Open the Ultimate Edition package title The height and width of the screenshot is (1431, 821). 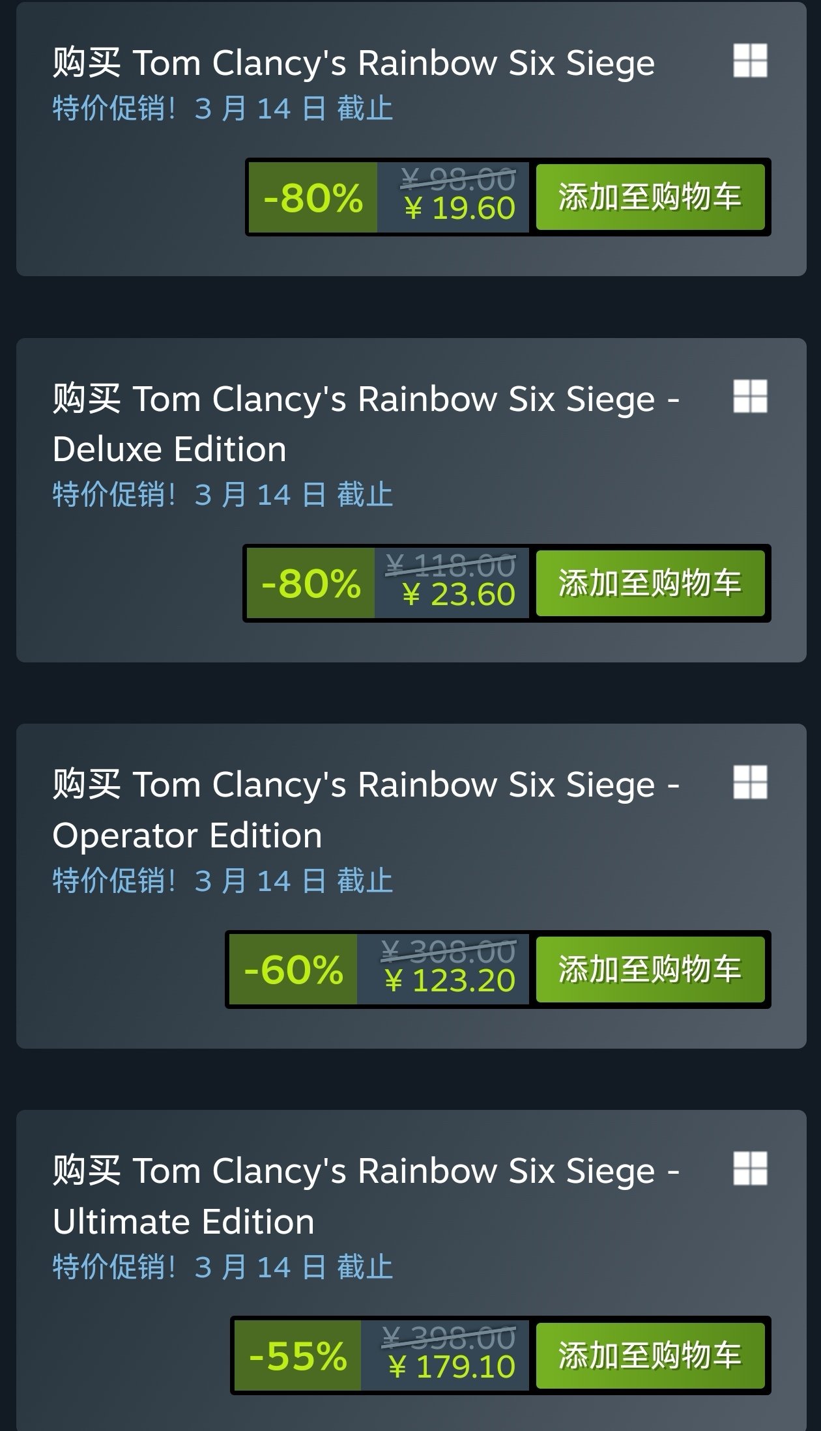coord(365,1195)
